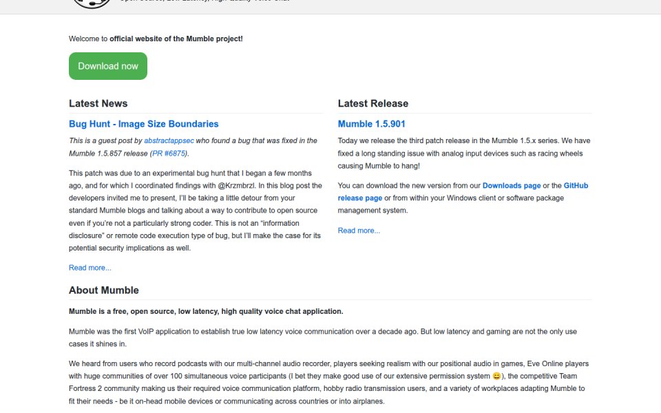
Task: Click the header tagline text beside the logo
Action: pos(205,1)
